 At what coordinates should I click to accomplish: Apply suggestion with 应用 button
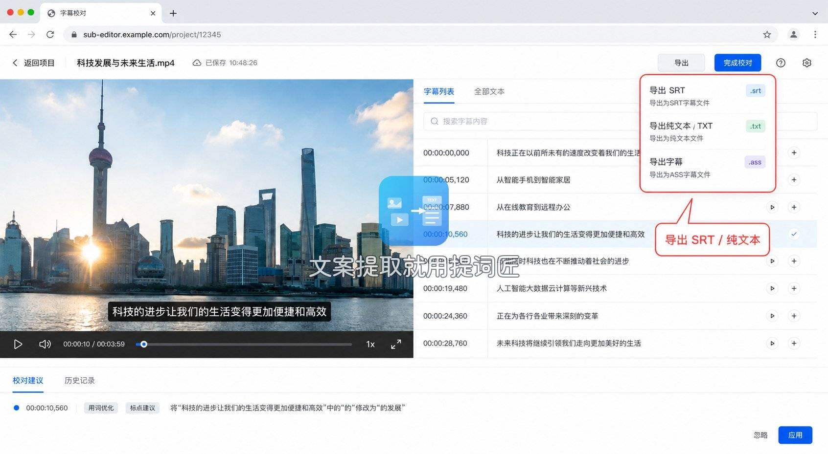coord(795,435)
